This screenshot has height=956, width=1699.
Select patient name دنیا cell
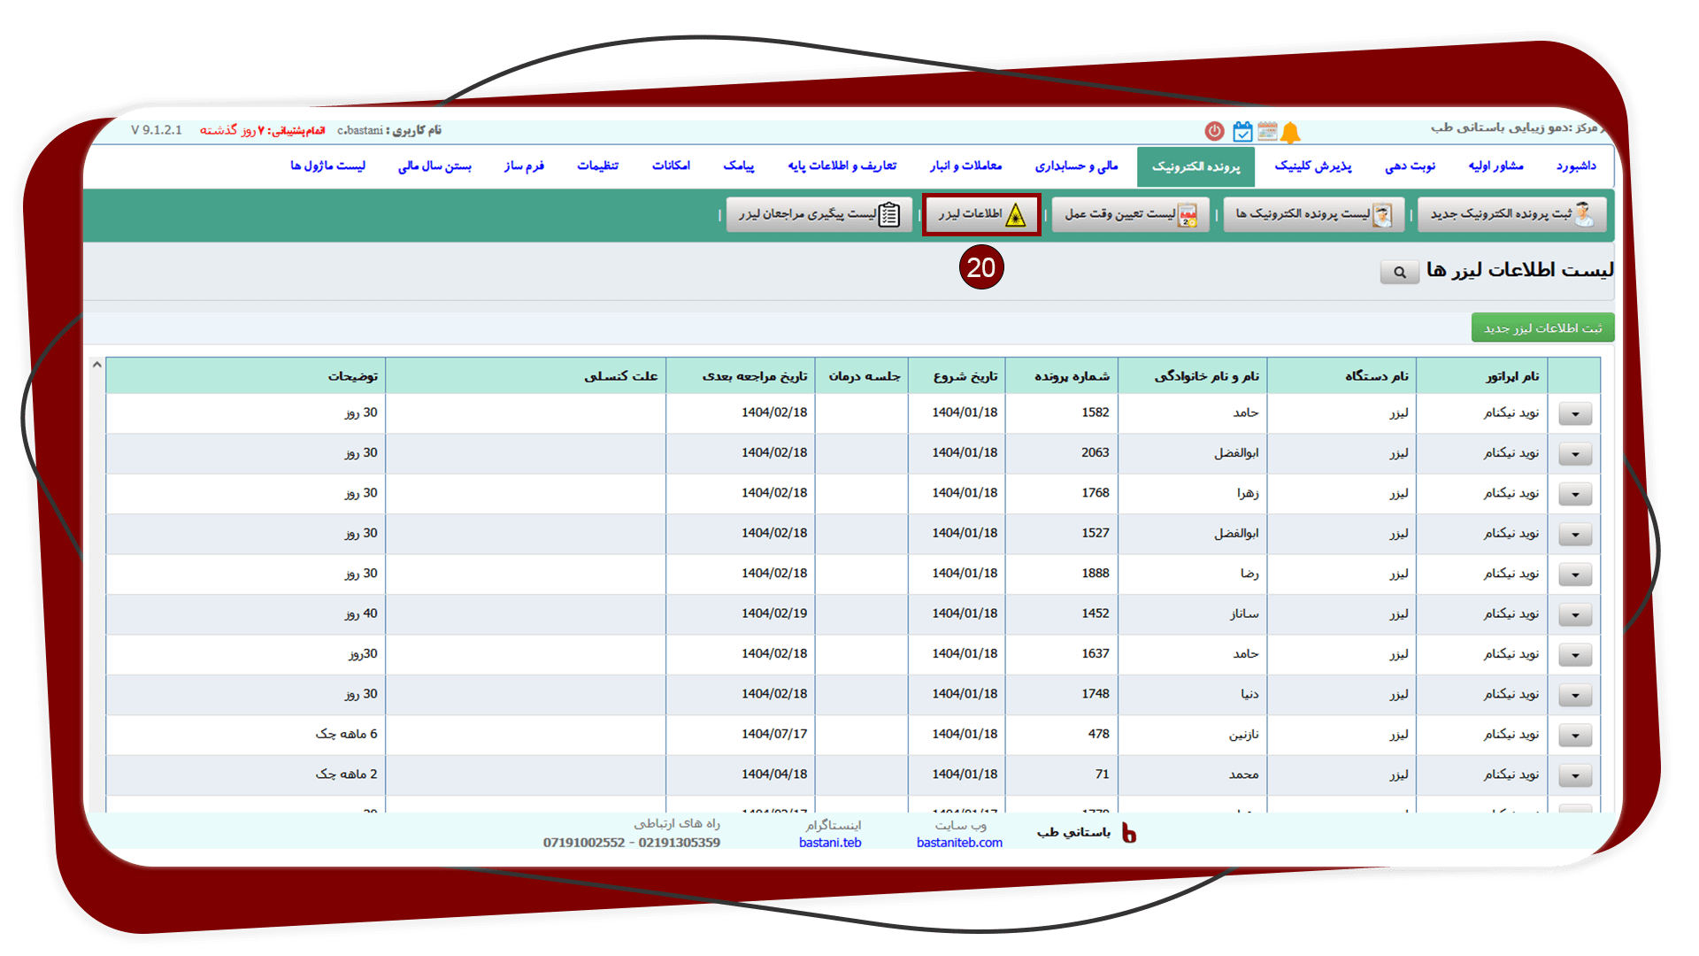pyautogui.click(x=1193, y=694)
